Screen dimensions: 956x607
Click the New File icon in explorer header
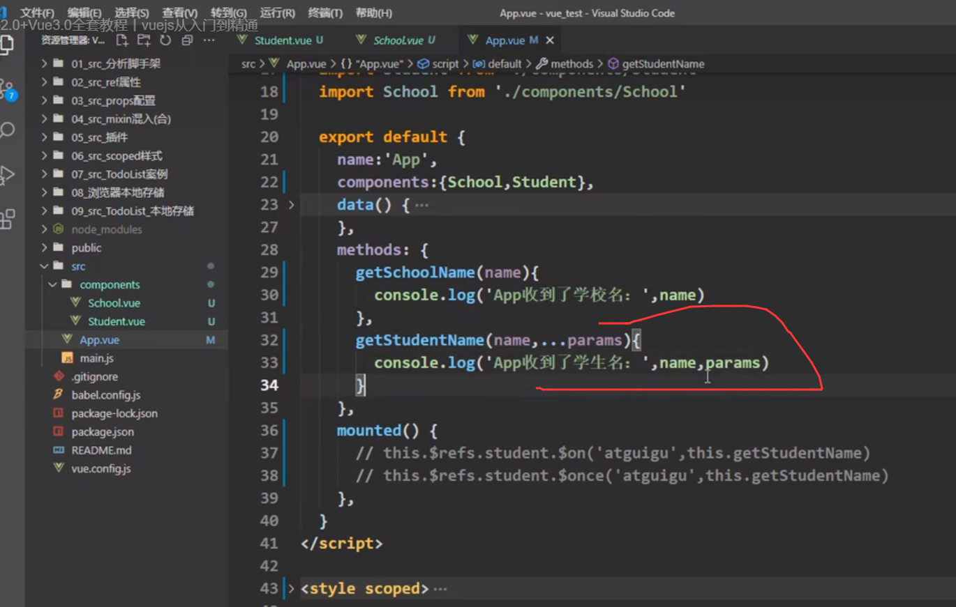click(122, 40)
